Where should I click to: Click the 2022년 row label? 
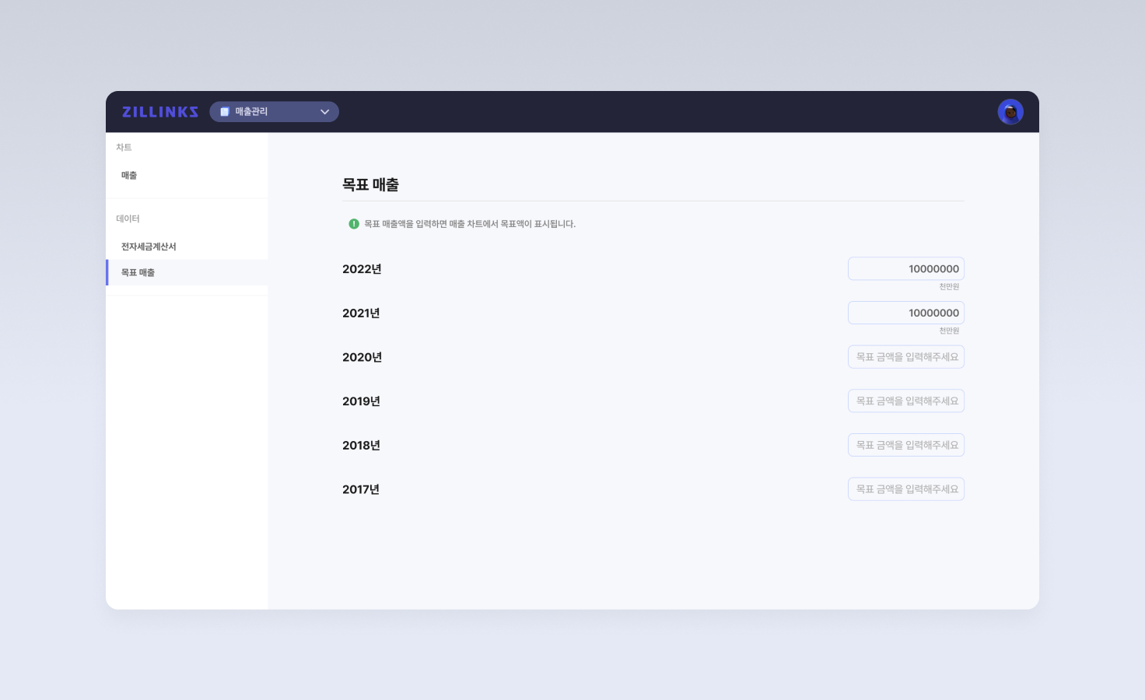(362, 269)
